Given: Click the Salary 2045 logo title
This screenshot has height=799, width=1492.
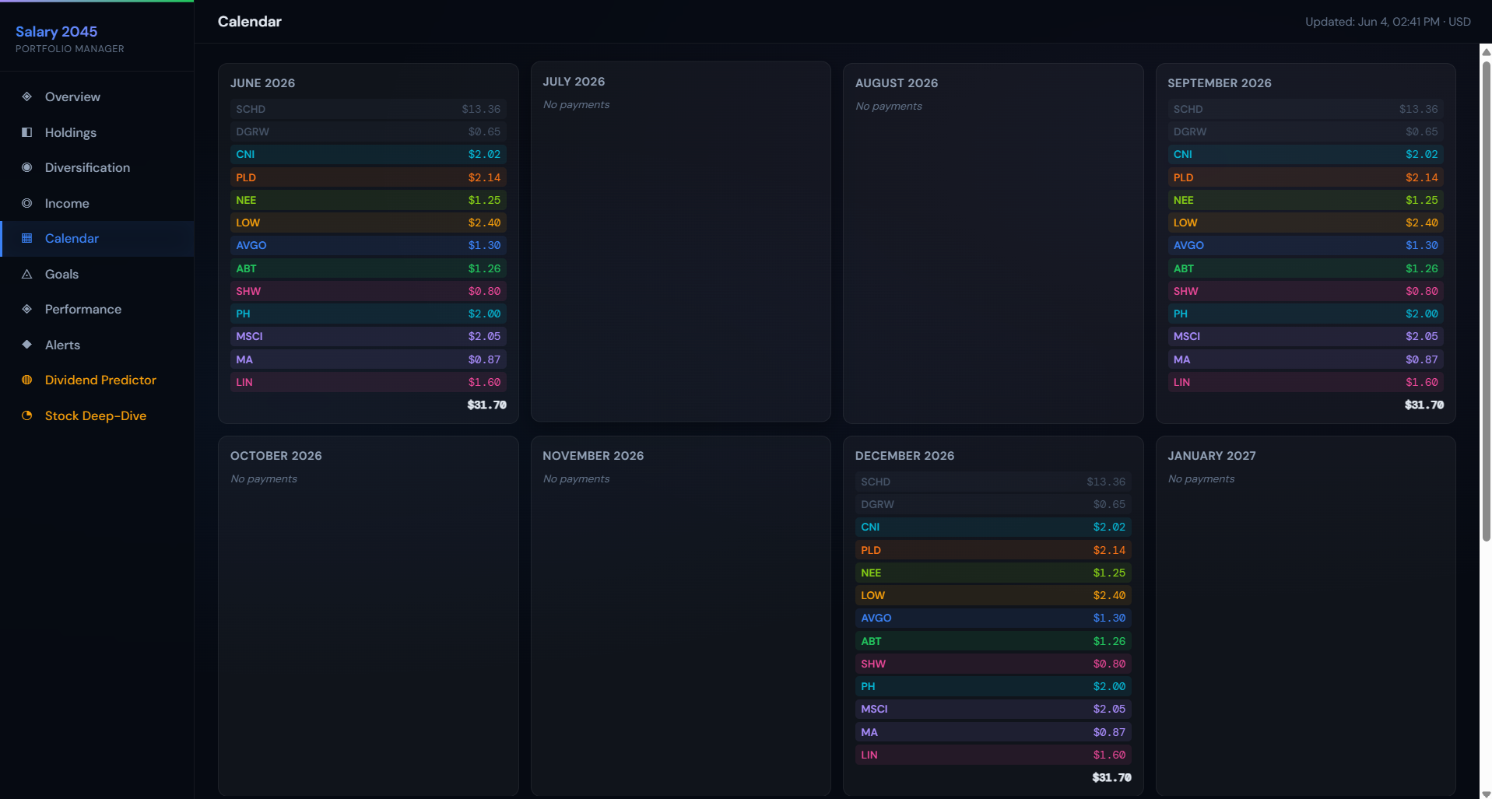Looking at the screenshot, I should (57, 31).
